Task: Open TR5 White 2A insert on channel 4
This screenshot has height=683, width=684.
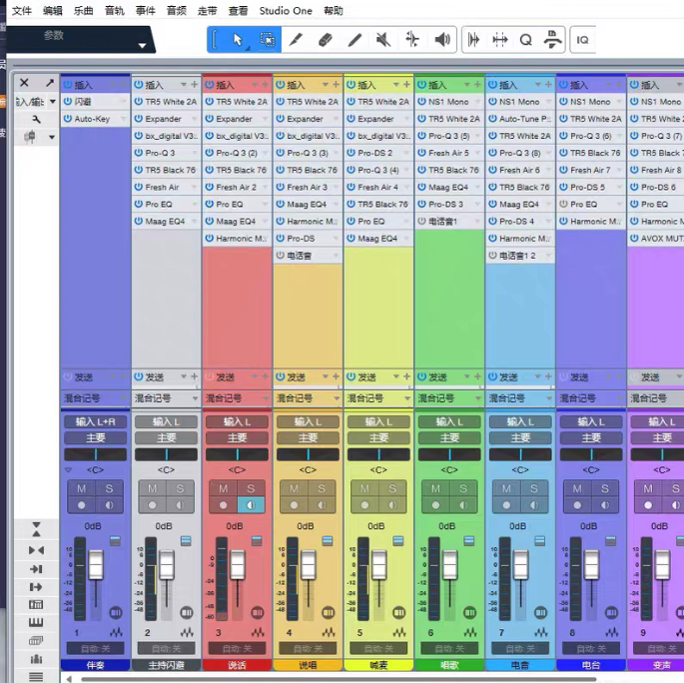Action: [x=313, y=102]
